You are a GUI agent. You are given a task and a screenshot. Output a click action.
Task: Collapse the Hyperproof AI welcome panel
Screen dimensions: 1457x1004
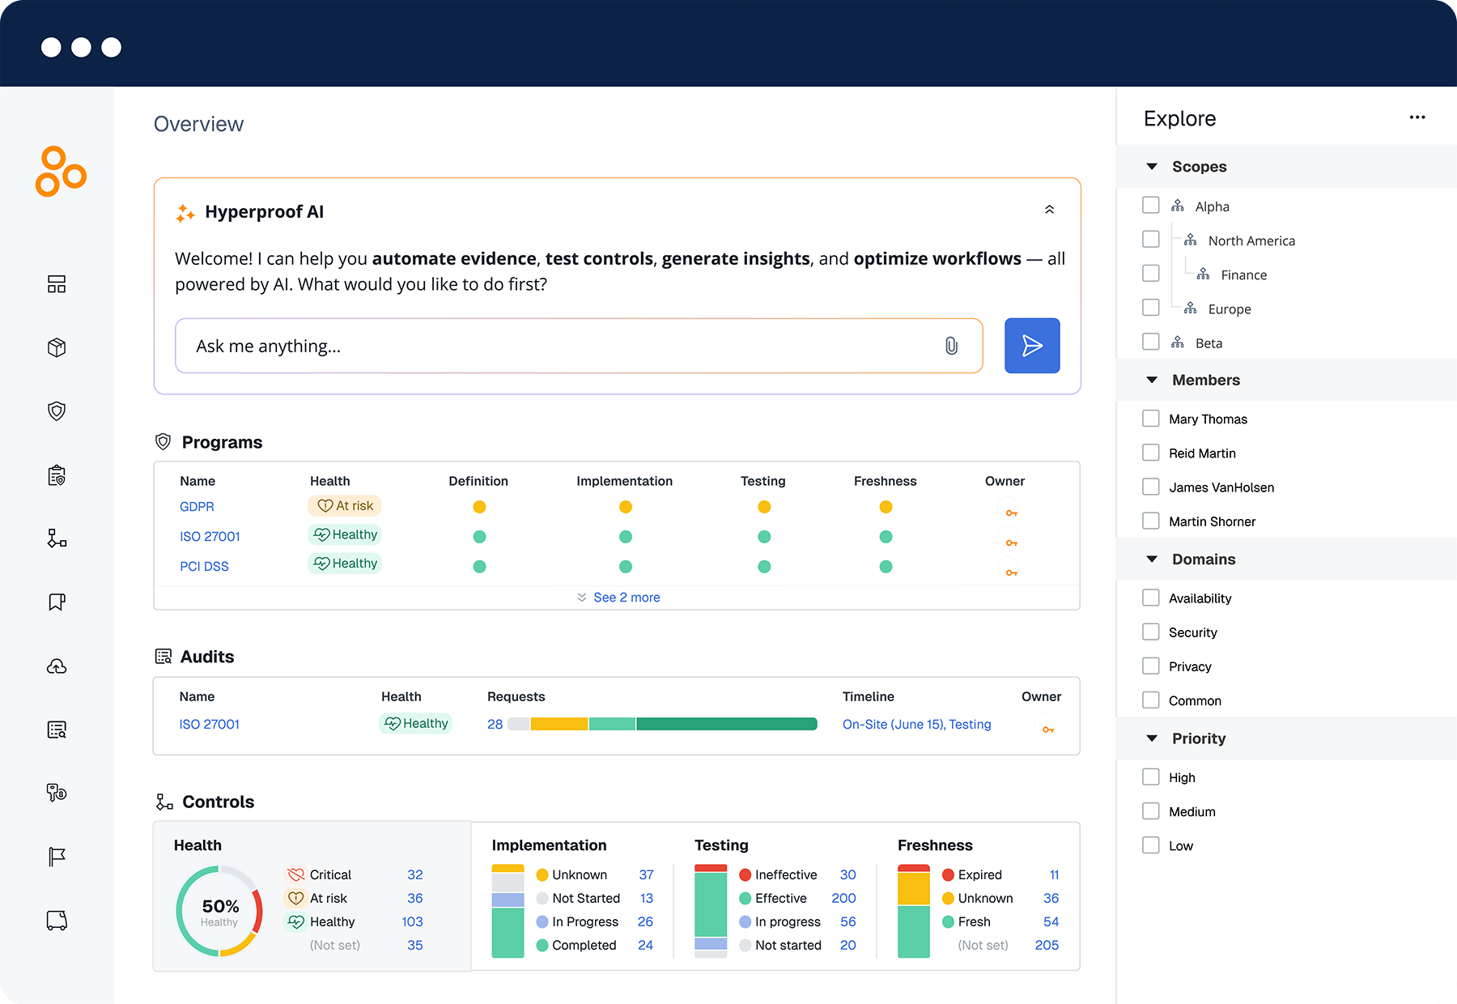click(x=1049, y=209)
